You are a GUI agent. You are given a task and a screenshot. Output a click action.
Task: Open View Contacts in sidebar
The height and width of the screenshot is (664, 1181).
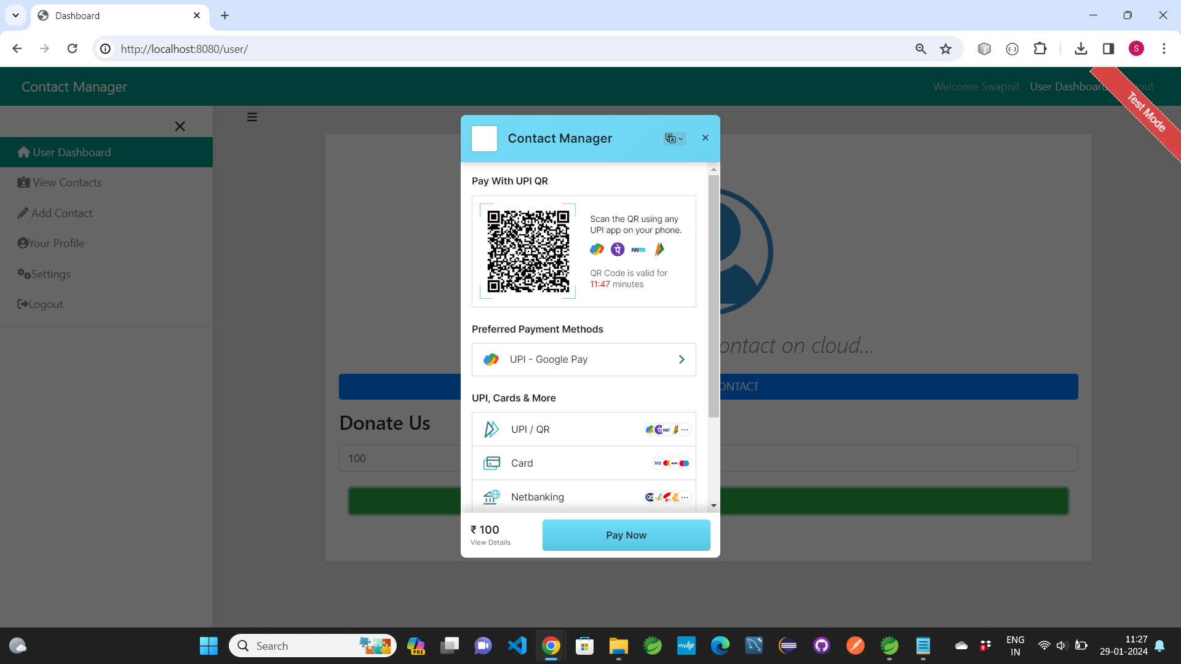pos(66,183)
